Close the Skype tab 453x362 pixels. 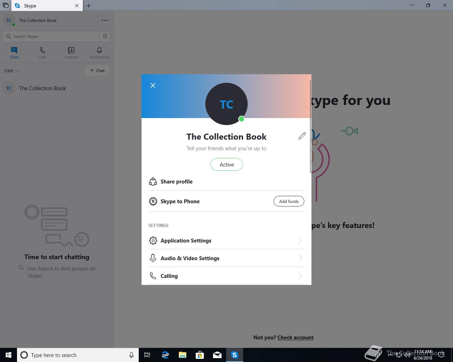click(77, 6)
